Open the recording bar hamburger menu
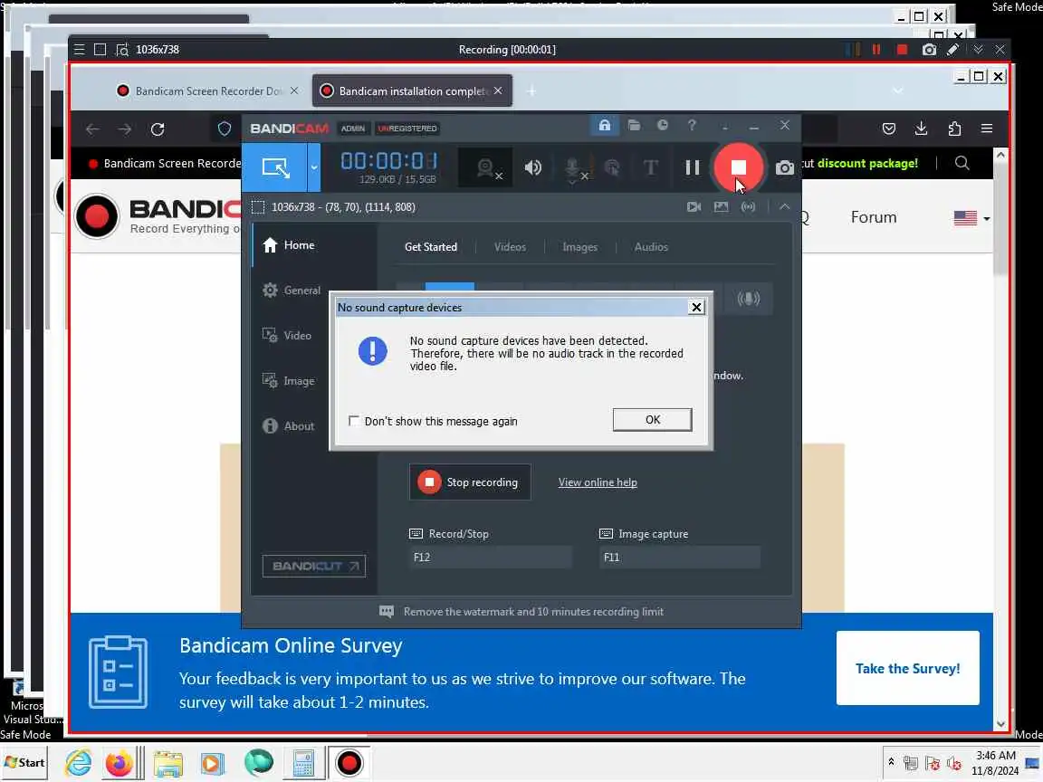1043x782 pixels. pos(79,49)
